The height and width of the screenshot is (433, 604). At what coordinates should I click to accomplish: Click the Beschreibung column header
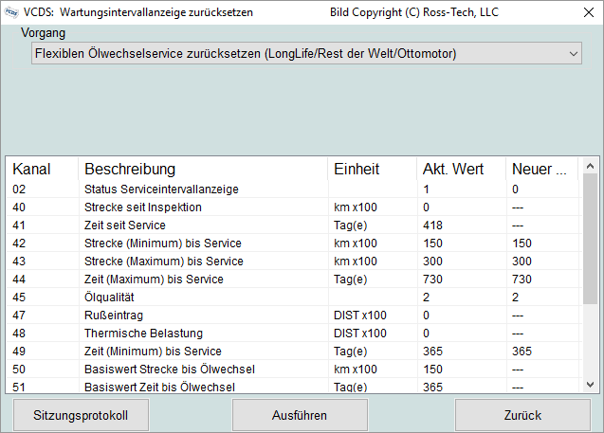pos(130,170)
